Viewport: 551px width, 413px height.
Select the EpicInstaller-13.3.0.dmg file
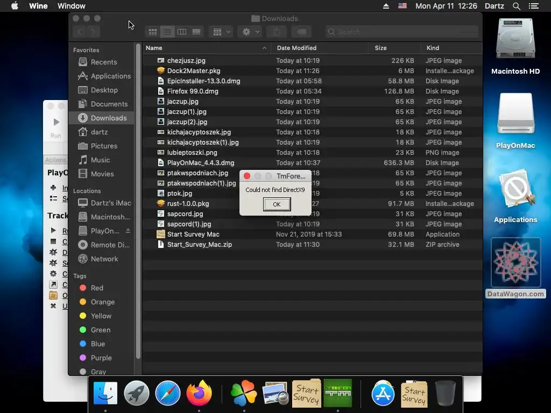[312, 81]
